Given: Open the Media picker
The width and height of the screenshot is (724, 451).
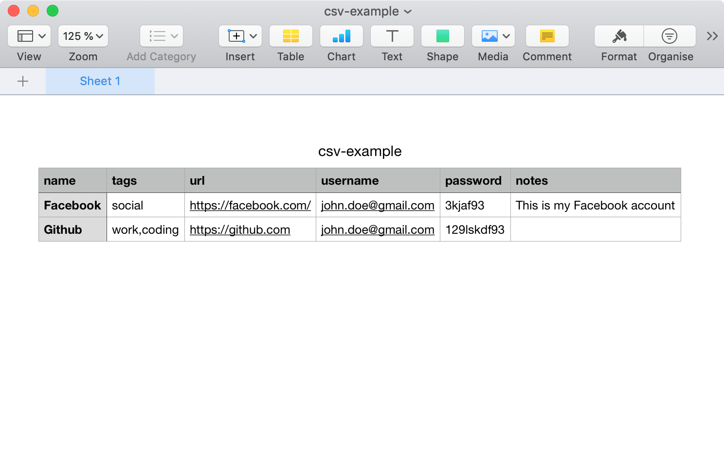Looking at the screenshot, I should (493, 36).
